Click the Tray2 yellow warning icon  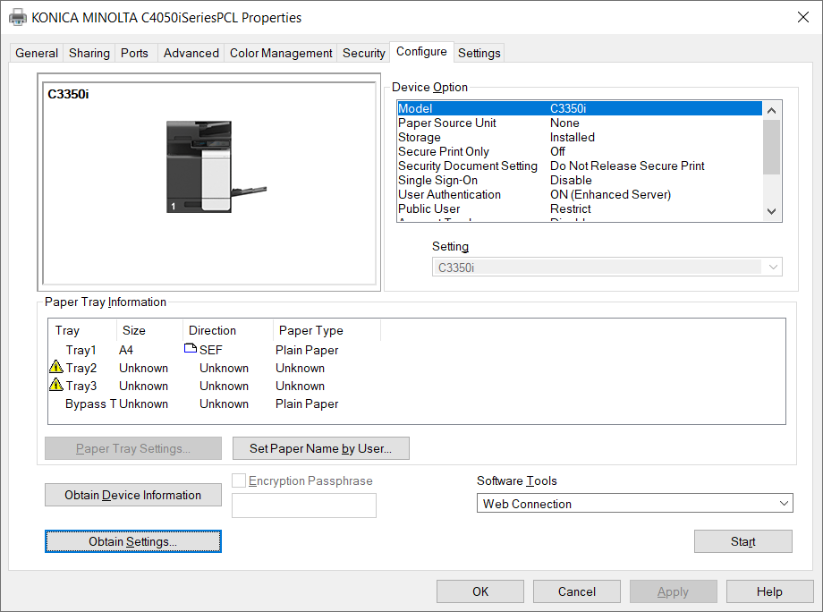[55, 368]
